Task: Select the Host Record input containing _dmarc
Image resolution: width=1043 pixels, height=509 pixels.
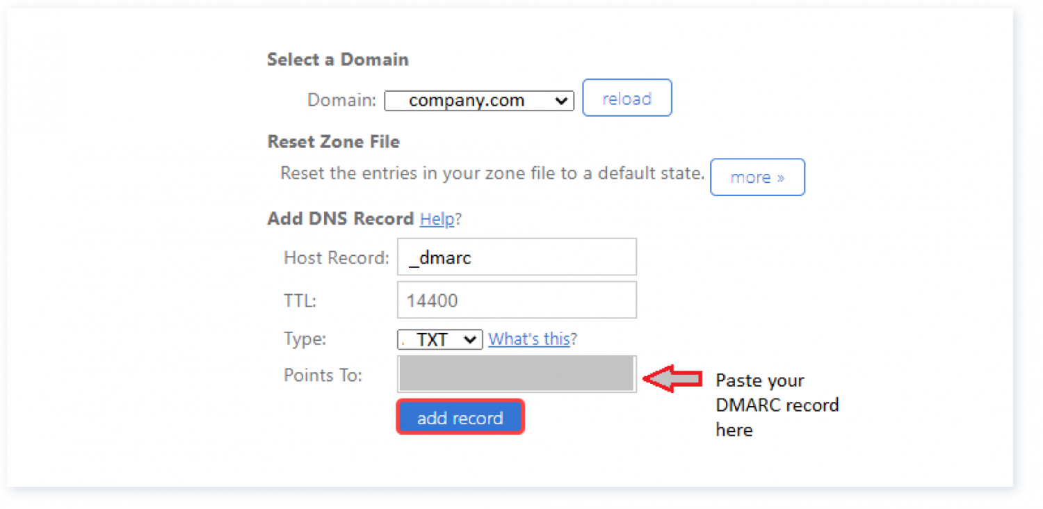Action: point(516,257)
